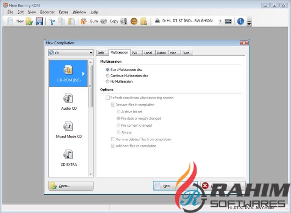291x213 pixels.
Task: Click the yellow folder browser icon
Action: [144, 21]
